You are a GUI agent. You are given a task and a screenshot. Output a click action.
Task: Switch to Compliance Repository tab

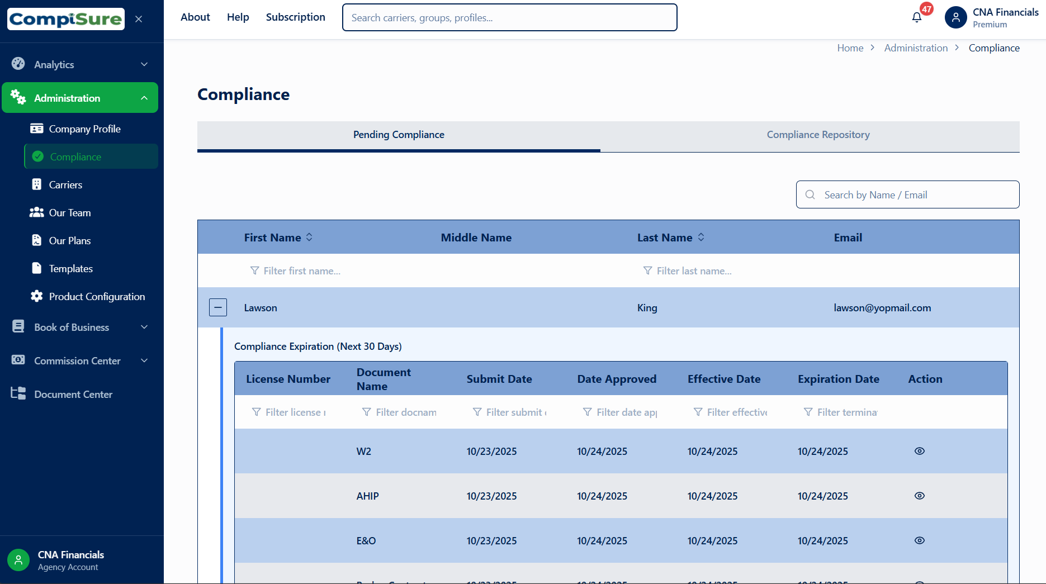click(x=818, y=135)
